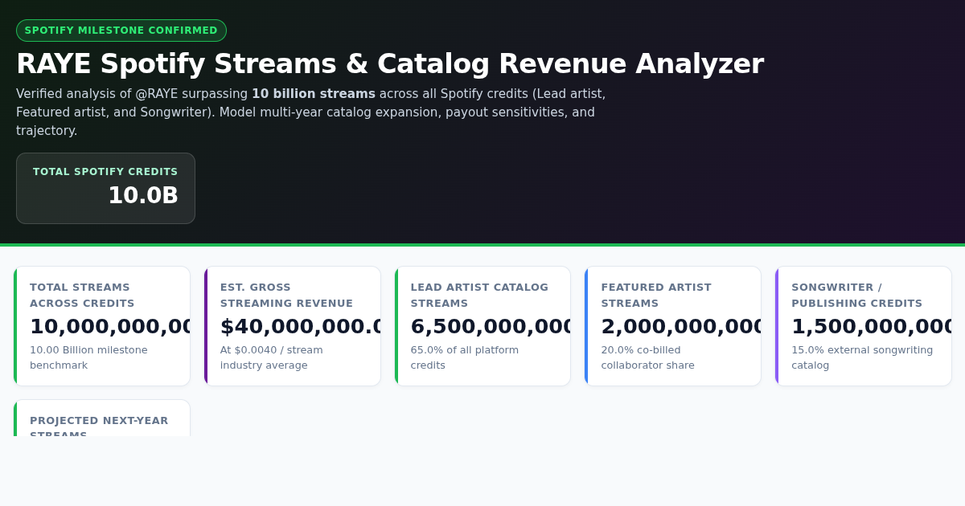Select the Songwriter / Publishing Credits heading

[x=857, y=295]
